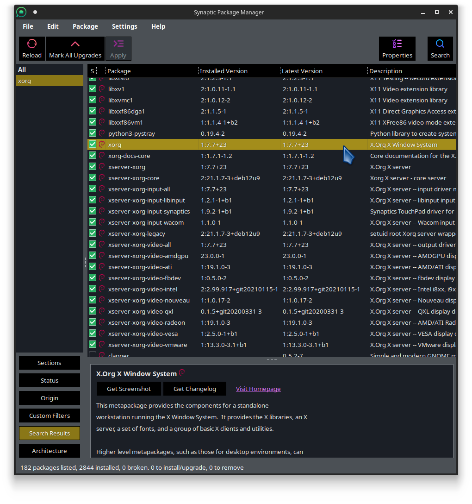472x504 pixels.
Task: Click Debian swirl icon beside xserver-xorg-video-radeon
Action: (102, 322)
